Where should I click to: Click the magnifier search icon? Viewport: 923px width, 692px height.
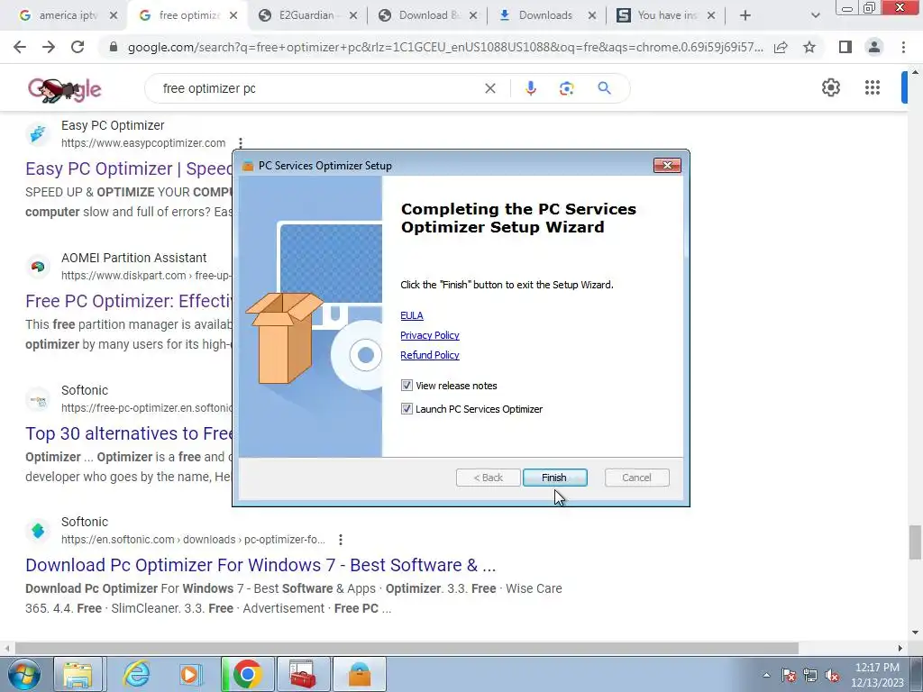(604, 88)
